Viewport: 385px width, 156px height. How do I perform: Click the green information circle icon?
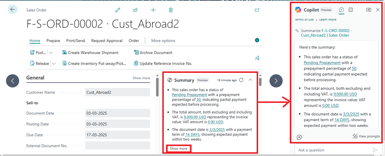click(x=257, y=40)
